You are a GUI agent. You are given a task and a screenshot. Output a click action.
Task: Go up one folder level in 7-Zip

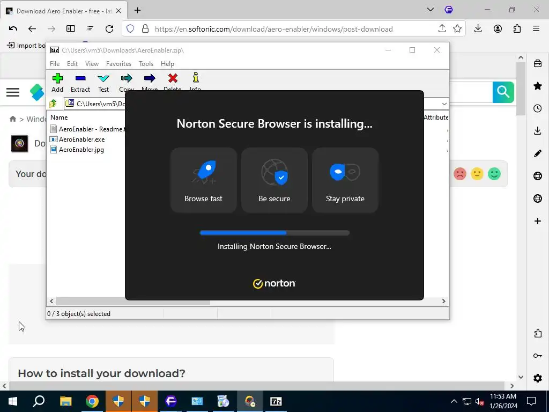[x=53, y=104]
